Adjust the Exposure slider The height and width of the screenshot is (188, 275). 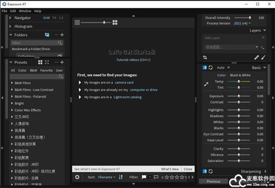(239, 96)
